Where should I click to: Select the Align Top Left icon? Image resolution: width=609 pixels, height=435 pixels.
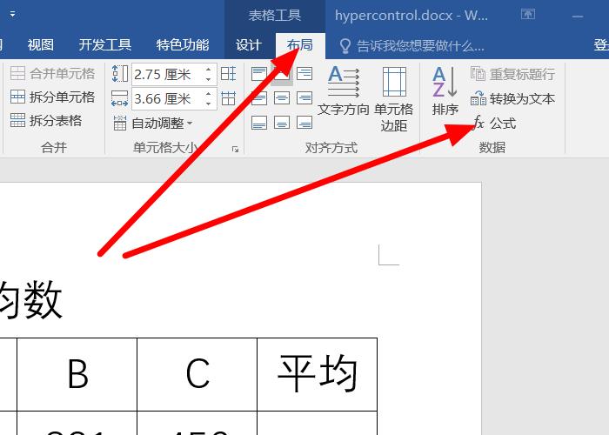[x=259, y=73]
